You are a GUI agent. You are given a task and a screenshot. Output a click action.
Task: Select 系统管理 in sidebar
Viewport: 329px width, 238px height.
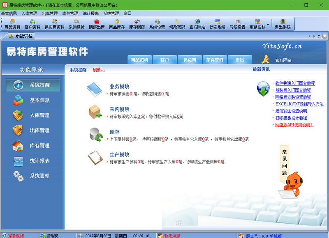tap(33, 176)
